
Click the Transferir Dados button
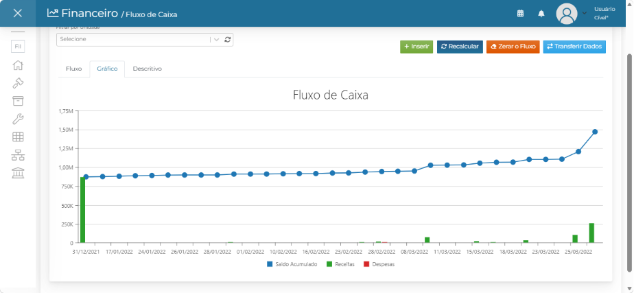coord(574,47)
